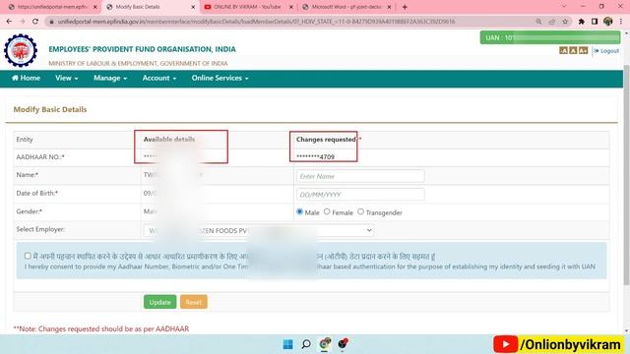The height and width of the screenshot is (354, 630).
Task: Click the page vertical scrollbar
Action: (626, 175)
